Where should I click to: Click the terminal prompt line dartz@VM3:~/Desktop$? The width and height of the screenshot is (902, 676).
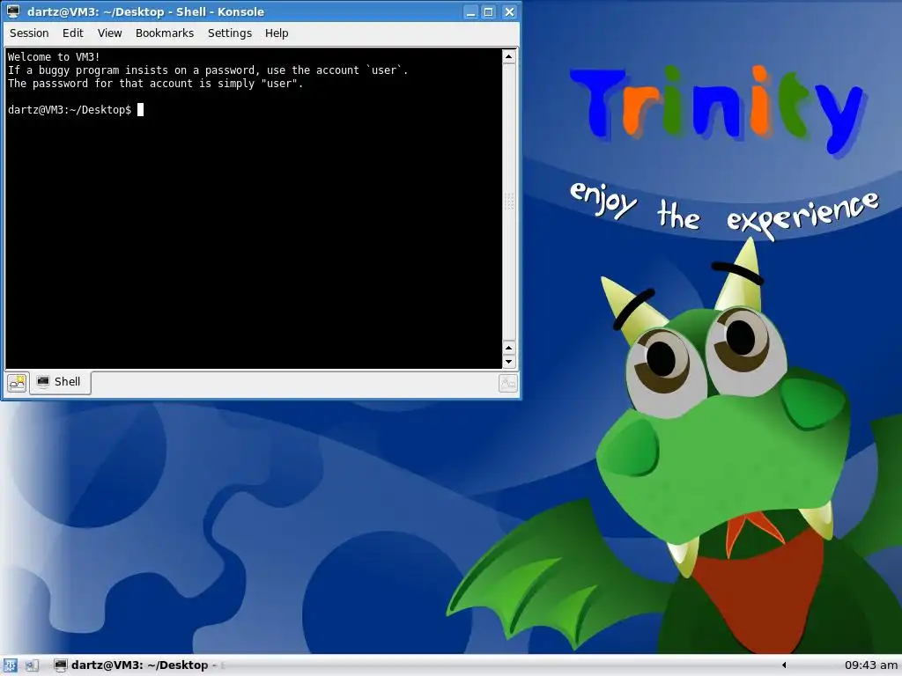(x=70, y=110)
